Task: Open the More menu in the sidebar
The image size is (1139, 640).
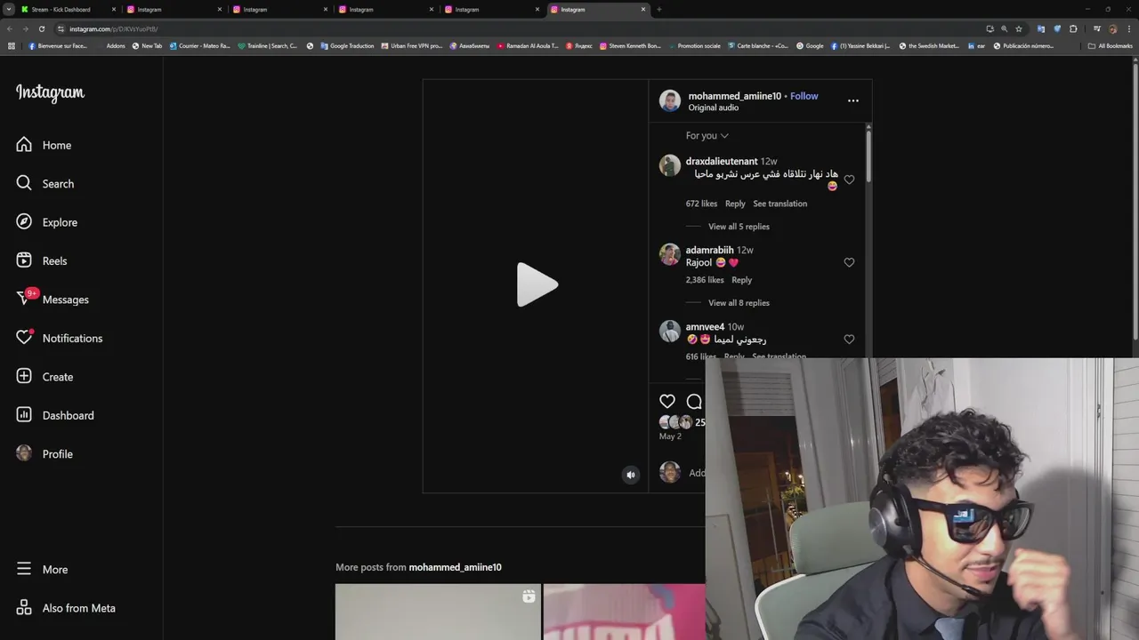Action: tap(42, 569)
